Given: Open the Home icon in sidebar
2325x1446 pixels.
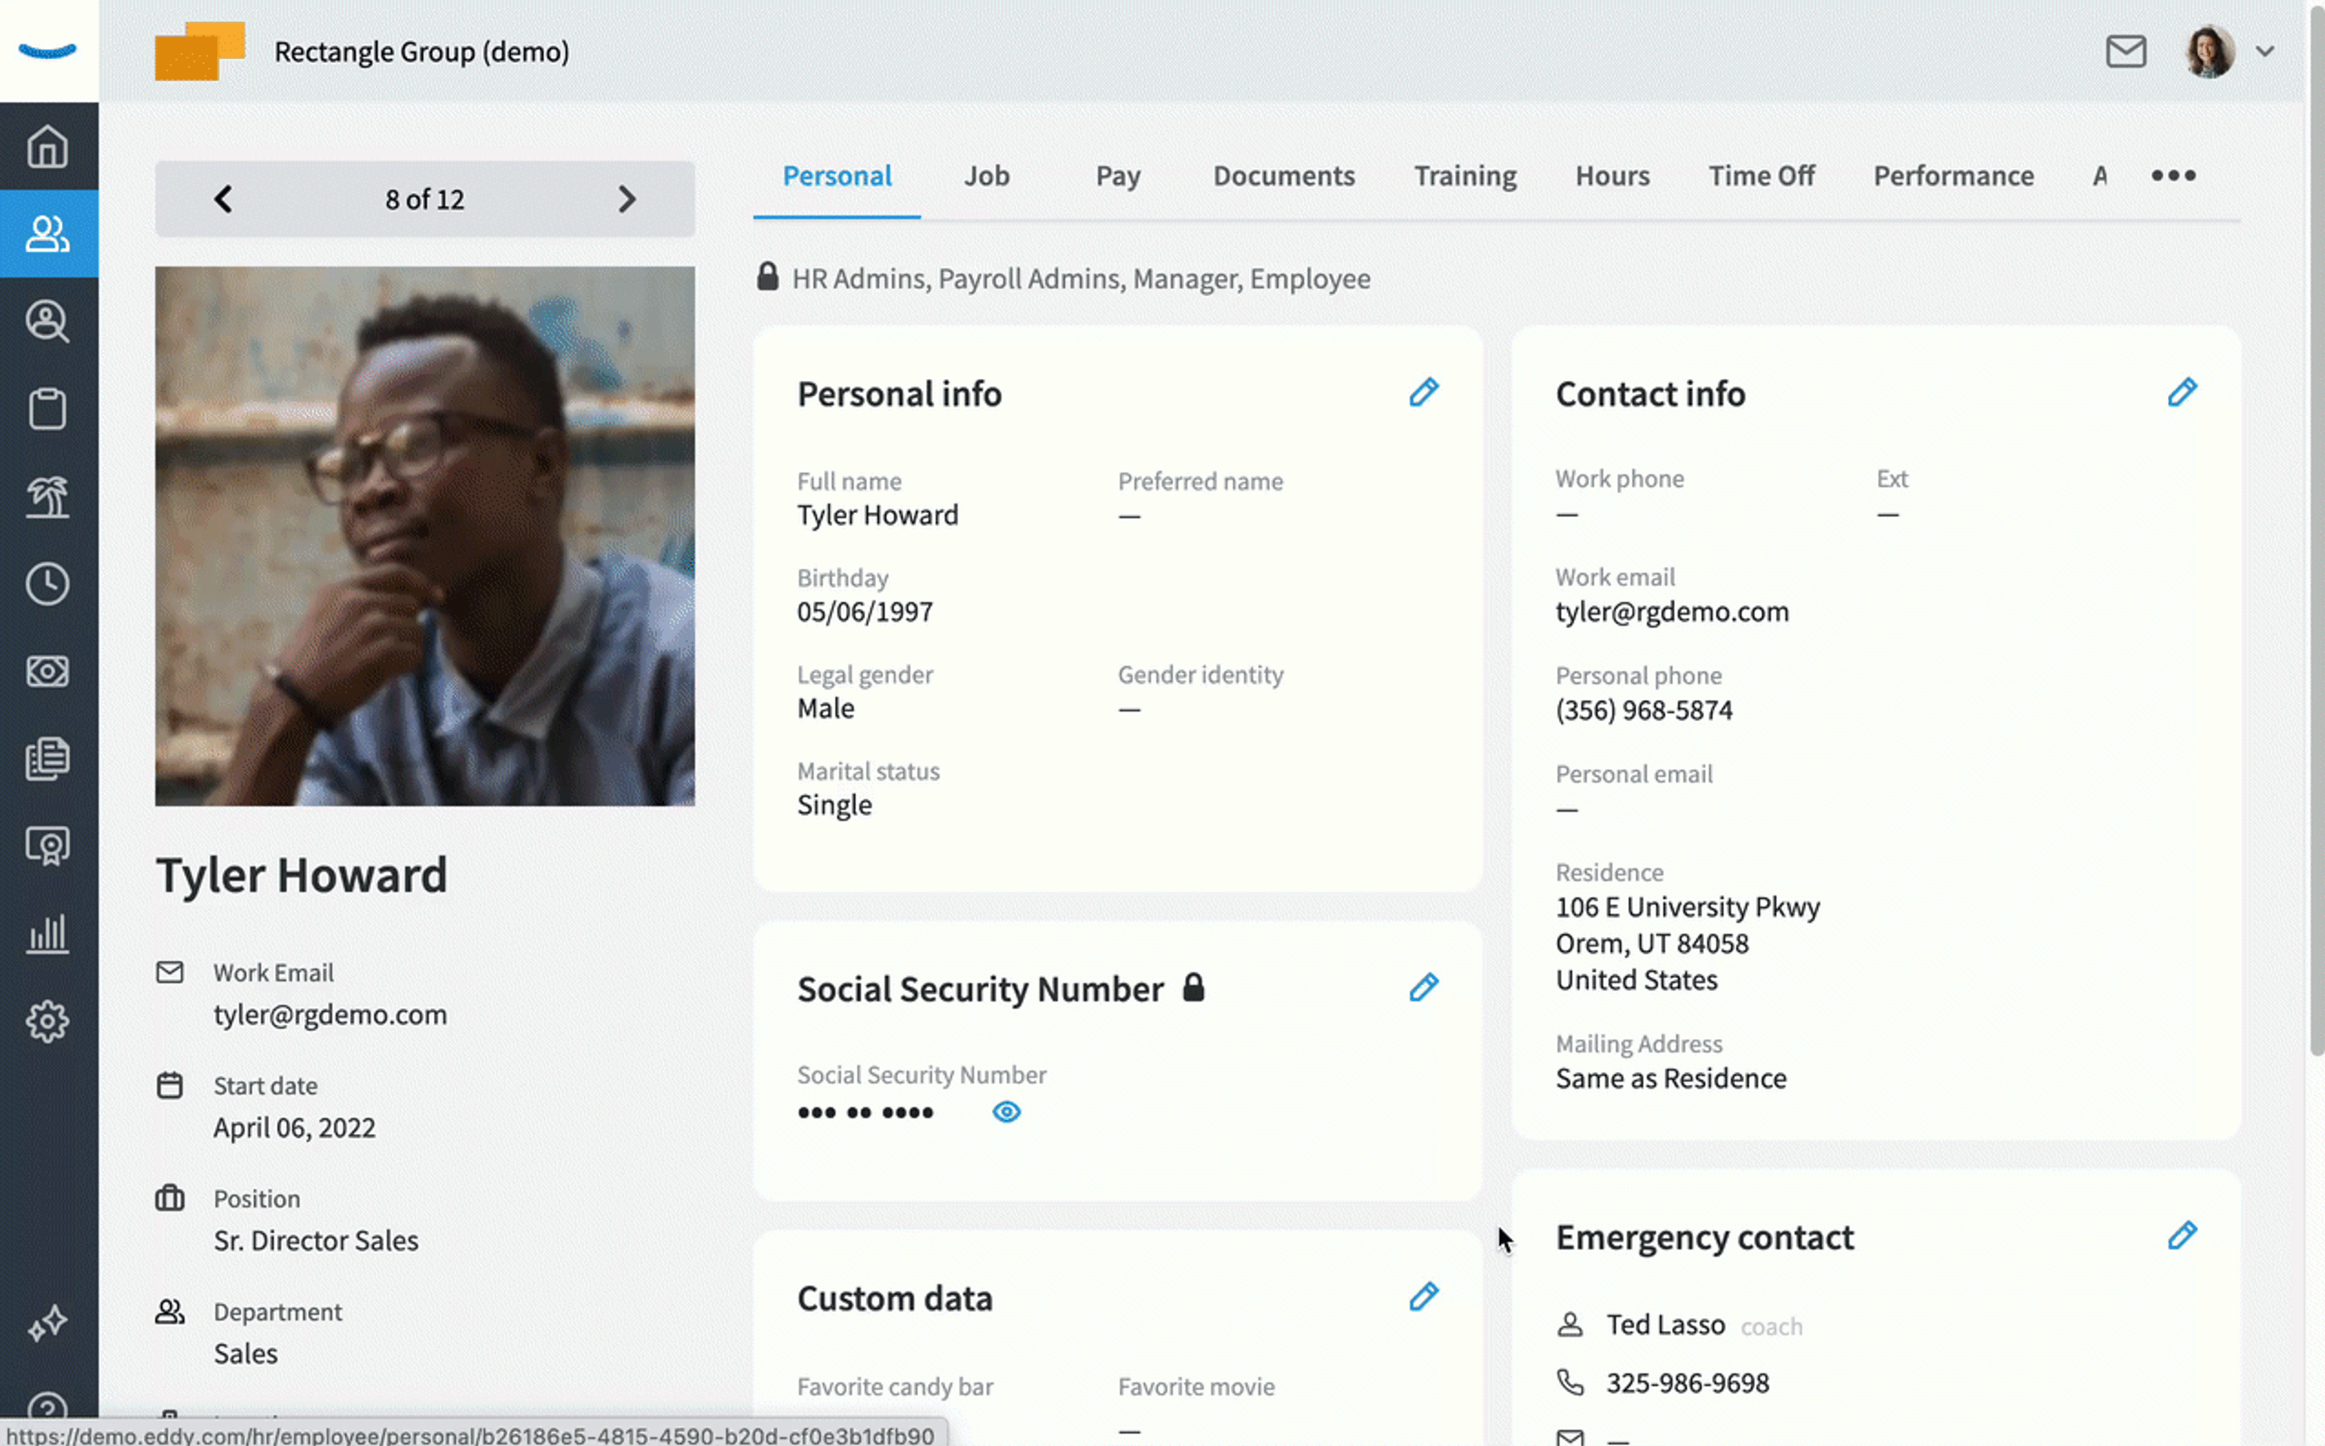Looking at the screenshot, I should click(47, 147).
